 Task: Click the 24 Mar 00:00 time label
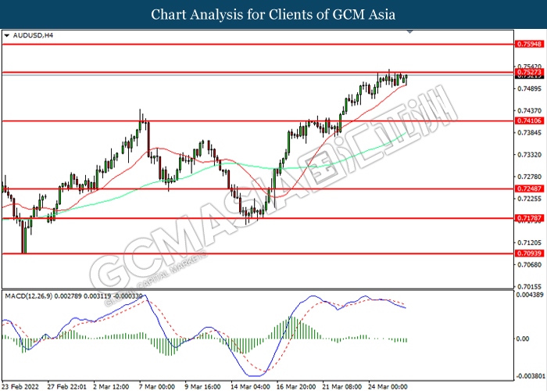[388, 386]
